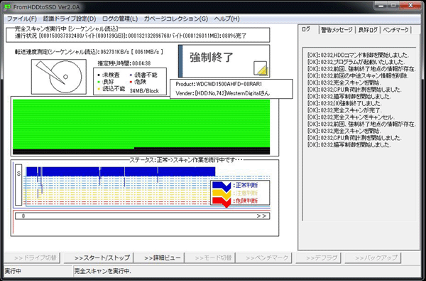The width and height of the screenshot is (426, 281).
Task: Click the 34MB/Block text
Action: [x=144, y=91]
